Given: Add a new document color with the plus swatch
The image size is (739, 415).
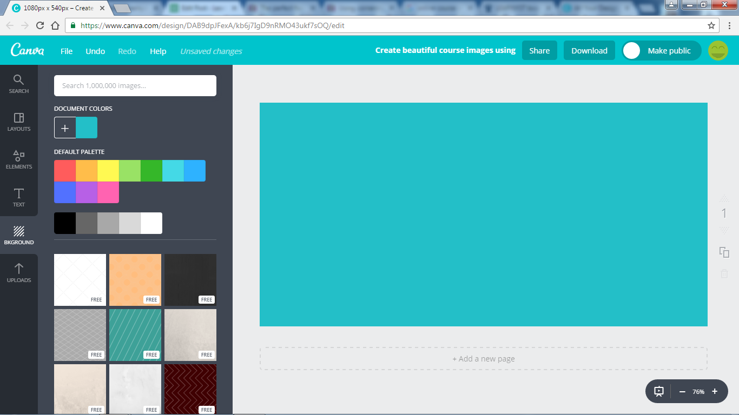Looking at the screenshot, I should click(x=64, y=128).
